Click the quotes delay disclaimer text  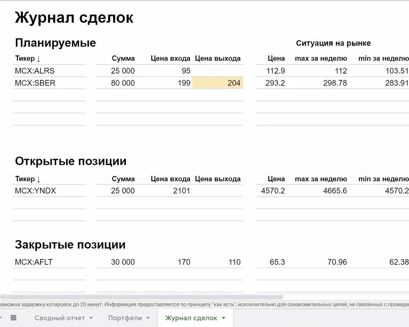[204, 304]
